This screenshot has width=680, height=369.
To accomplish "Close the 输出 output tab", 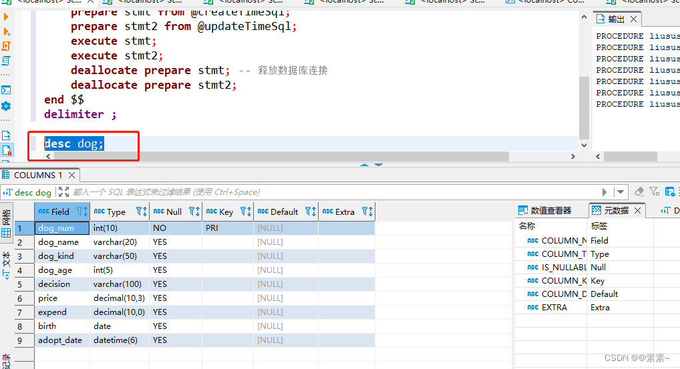I will pyautogui.click(x=634, y=19).
